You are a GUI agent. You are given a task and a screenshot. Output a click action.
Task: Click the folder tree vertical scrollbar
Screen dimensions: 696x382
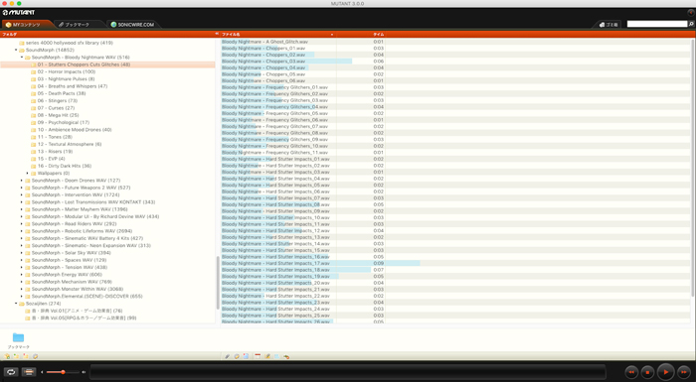point(218,283)
